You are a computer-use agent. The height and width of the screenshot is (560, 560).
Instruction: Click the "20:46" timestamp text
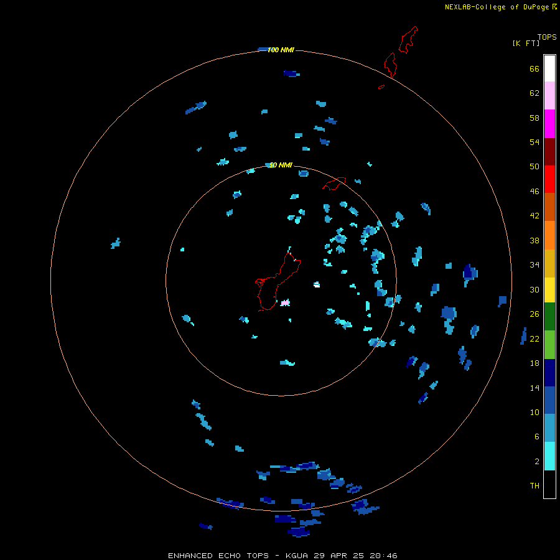point(383,556)
